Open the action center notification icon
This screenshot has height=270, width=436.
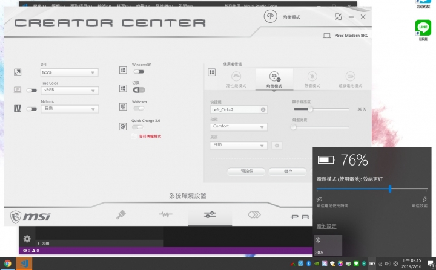pyautogui.click(x=431, y=263)
